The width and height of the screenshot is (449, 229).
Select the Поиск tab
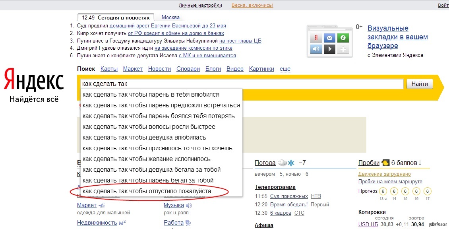(x=86, y=69)
